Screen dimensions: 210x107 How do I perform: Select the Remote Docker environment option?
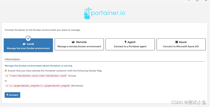(x=79, y=44)
